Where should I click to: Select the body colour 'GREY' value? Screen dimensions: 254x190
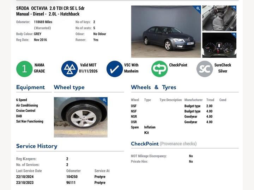(x=38, y=34)
